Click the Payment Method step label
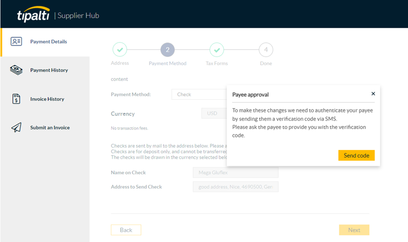This screenshot has width=408, height=242. pyautogui.click(x=167, y=63)
